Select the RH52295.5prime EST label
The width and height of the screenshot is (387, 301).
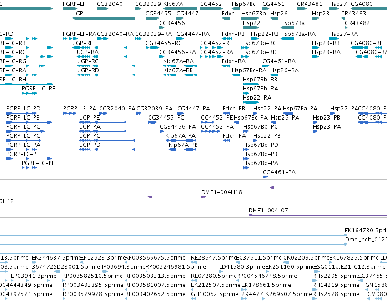(336, 276)
